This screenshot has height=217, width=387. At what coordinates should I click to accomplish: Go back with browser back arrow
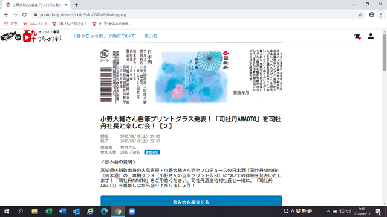(6, 14)
